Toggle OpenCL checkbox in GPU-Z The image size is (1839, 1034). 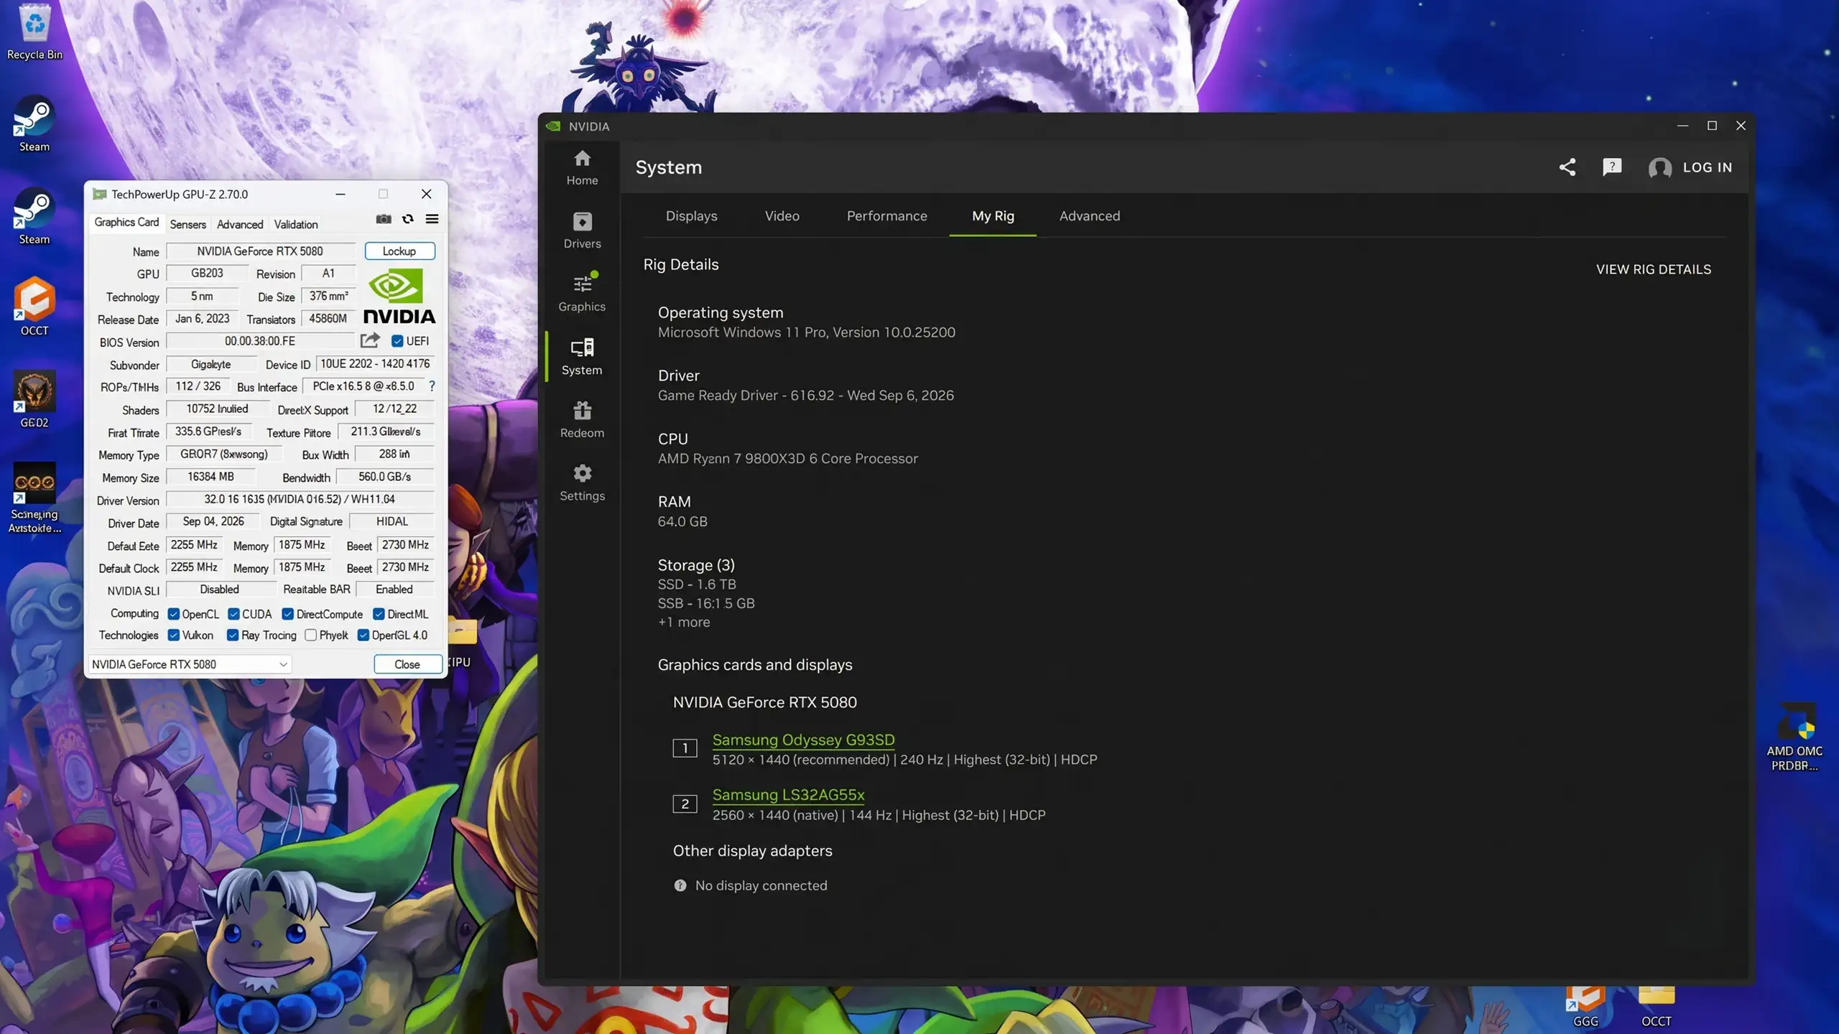pos(173,614)
